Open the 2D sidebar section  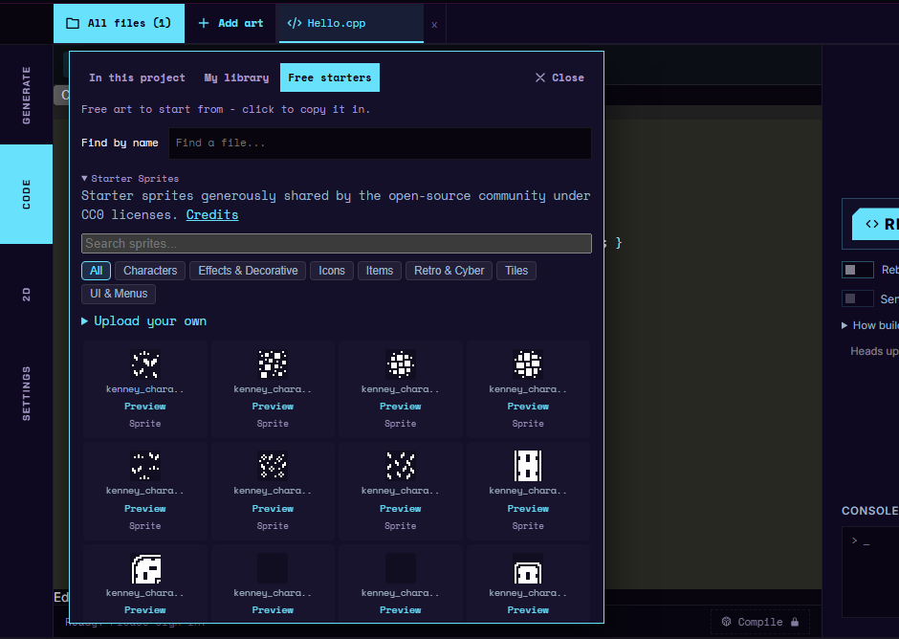(x=27, y=295)
